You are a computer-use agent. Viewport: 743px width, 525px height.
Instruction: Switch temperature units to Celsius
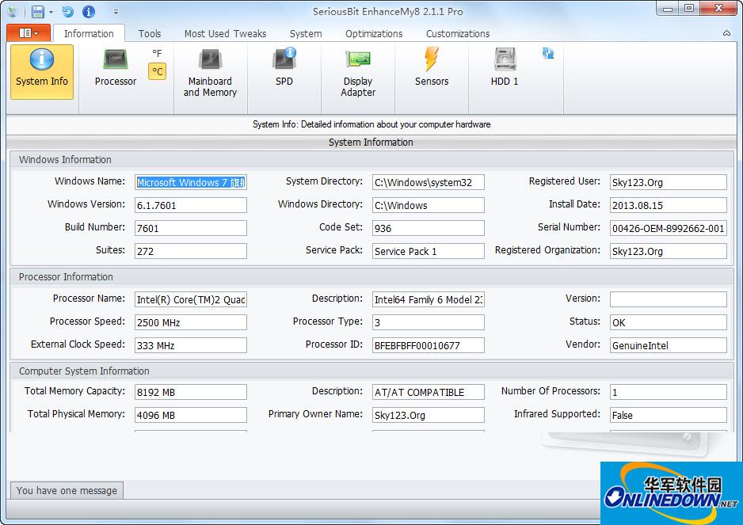click(158, 71)
